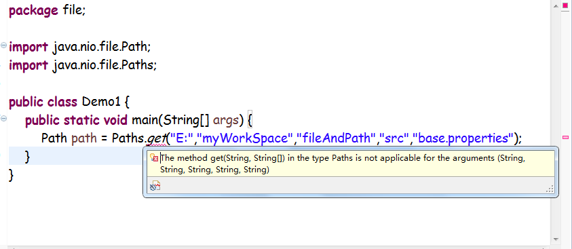Jump to the error marker in overview ruler

[x=565, y=138]
